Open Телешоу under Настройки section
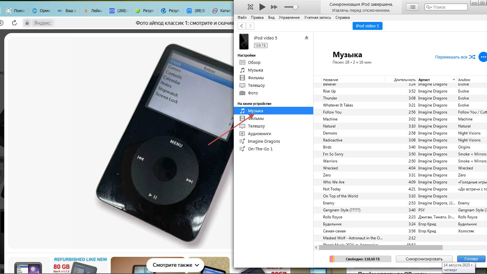 click(x=256, y=86)
